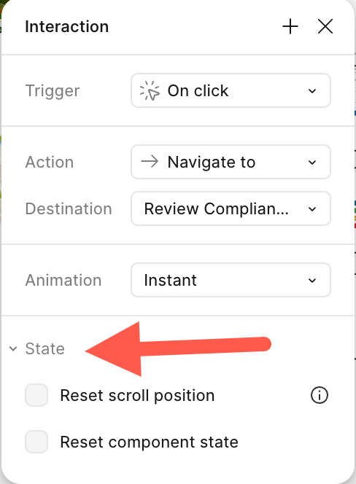Click the Destination dropdown chevron arrow
This screenshot has height=484, width=356.
tap(312, 209)
